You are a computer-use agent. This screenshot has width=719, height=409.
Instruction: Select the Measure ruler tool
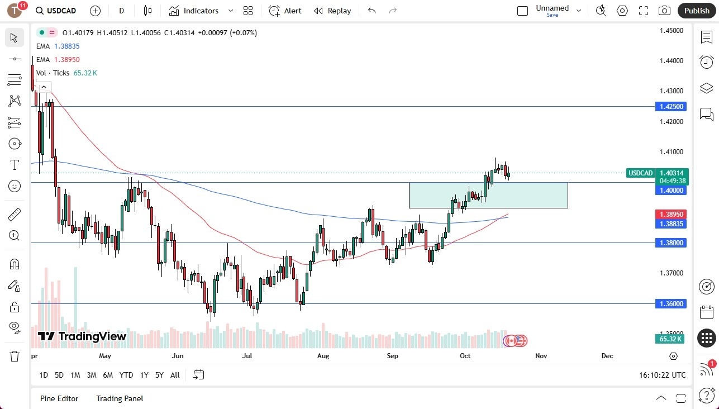[15, 214]
